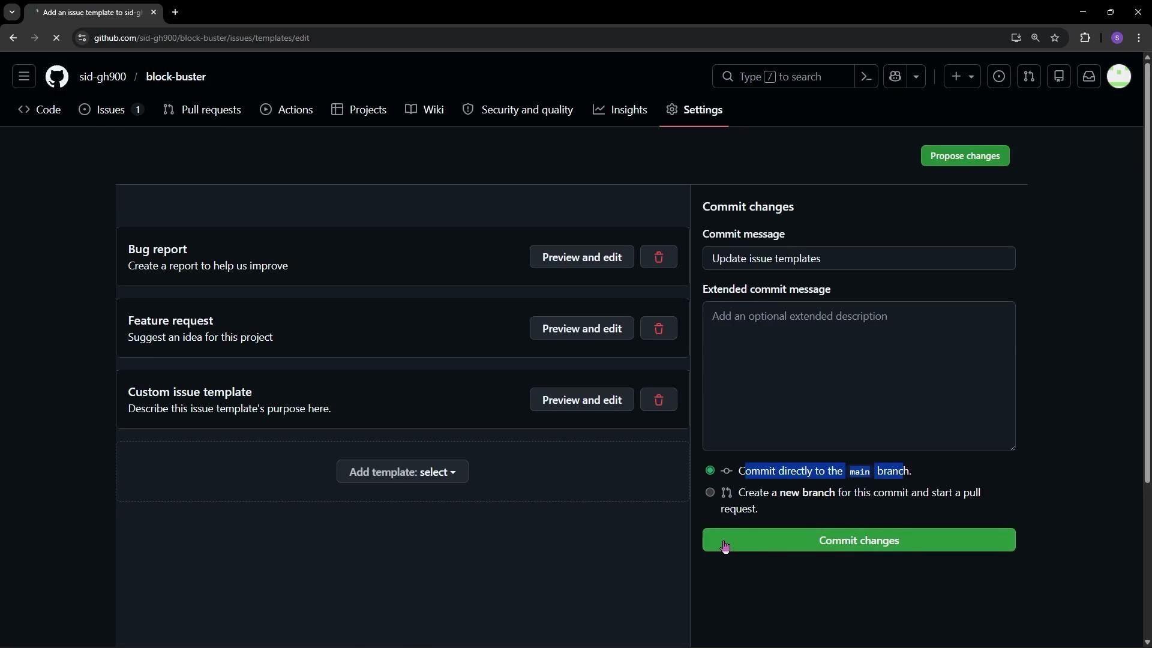Open the Copilot chat icon
1152x648 pixels.
coord(895,77)
